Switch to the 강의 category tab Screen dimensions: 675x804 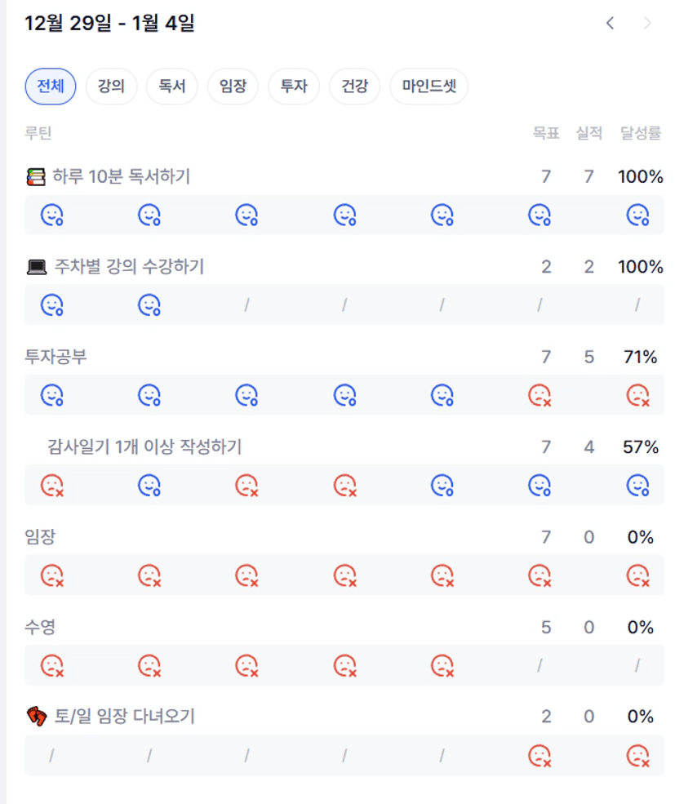click(x=111, y=87)
